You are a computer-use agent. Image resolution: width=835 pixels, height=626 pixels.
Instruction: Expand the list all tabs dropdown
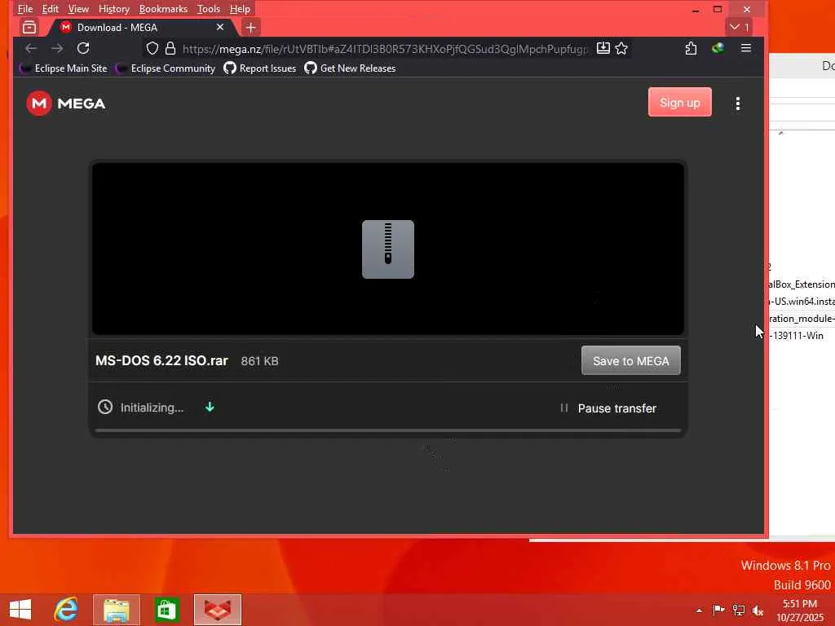coord(739,27)
